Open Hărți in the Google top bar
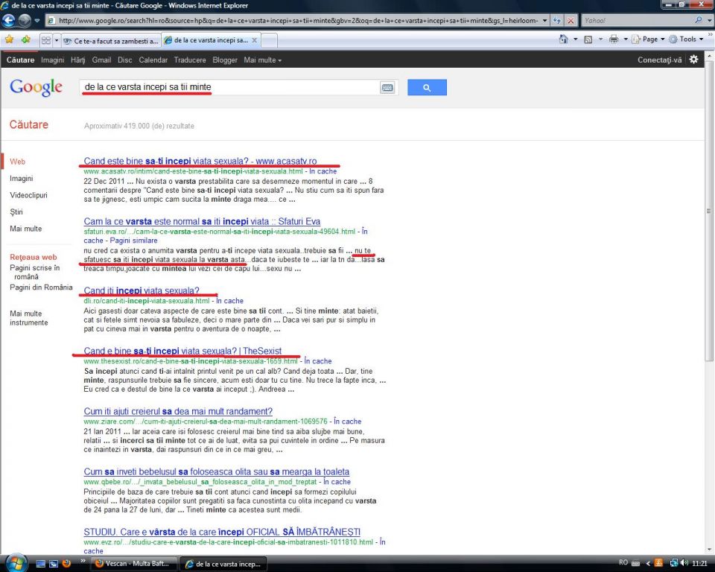This screenshot has height=572, width=715. (78, 60)
